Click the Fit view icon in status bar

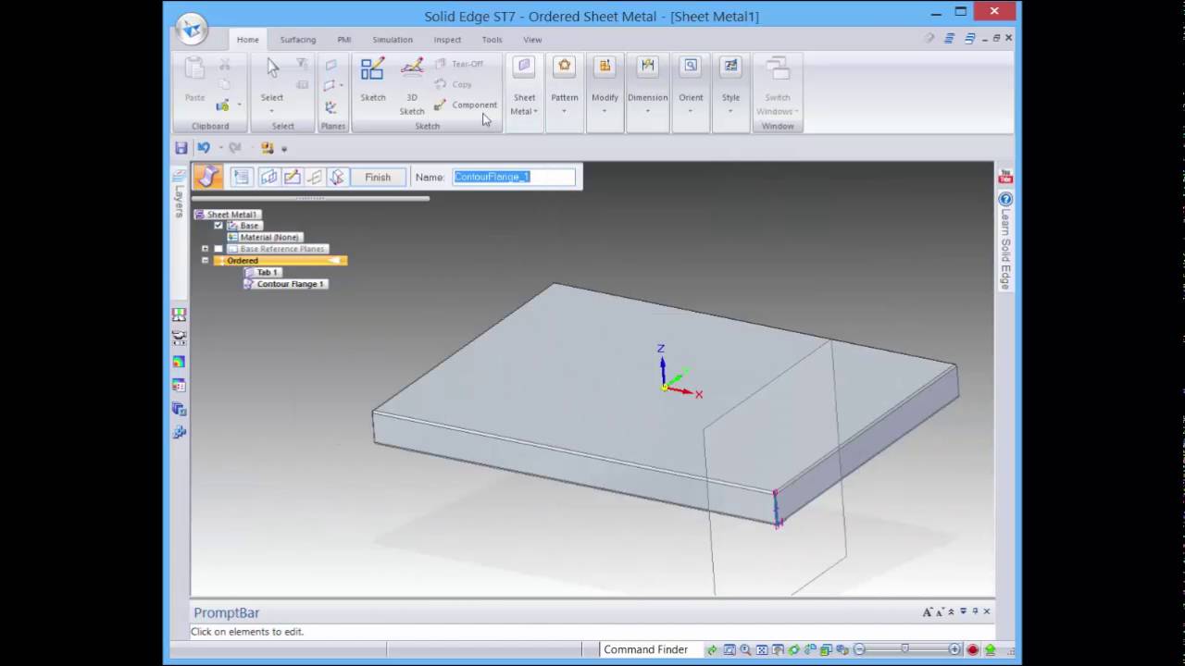click(x=762, y=649)
